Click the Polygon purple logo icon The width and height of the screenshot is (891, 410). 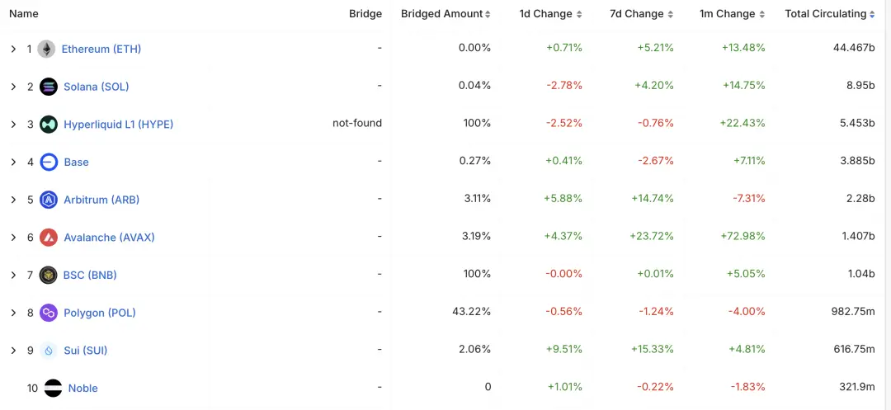pos(49,313)
